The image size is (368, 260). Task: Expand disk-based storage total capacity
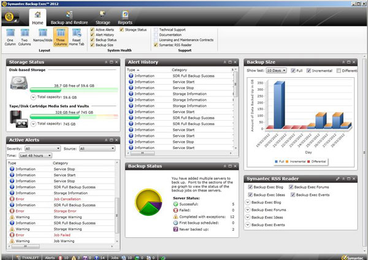[33, 97]
